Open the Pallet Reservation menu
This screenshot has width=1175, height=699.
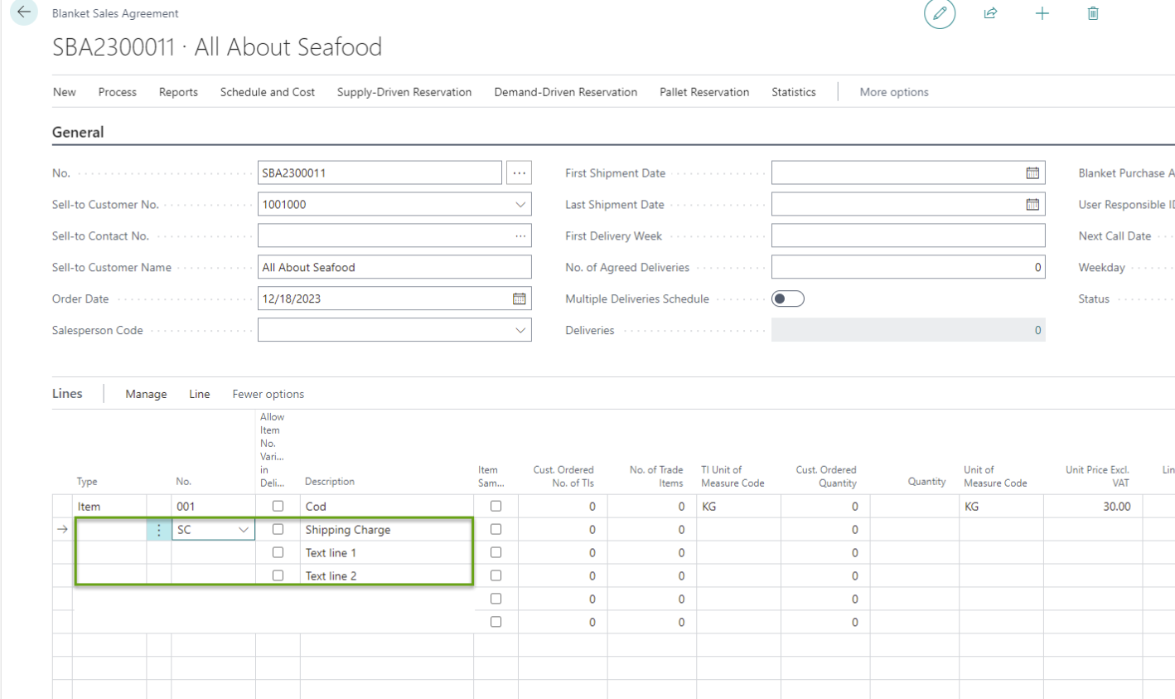pyautogui.click(x=704, y=92)
